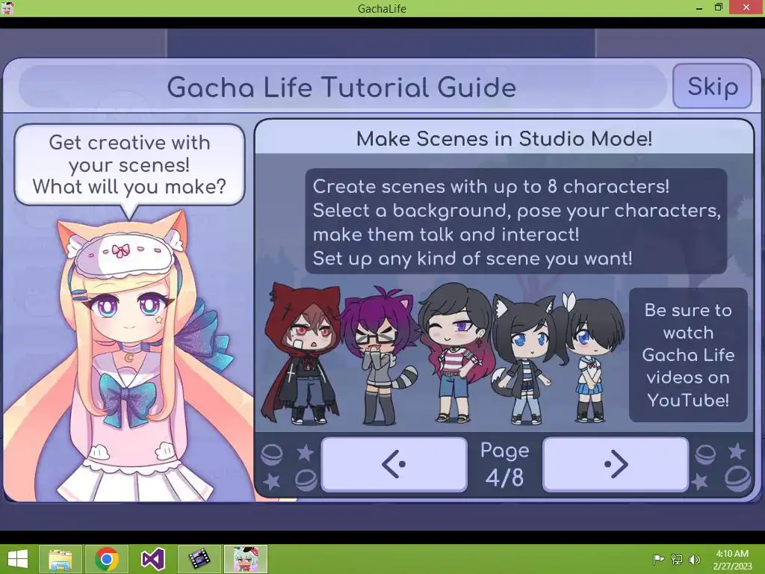
Task: Open the Windows Start menu
Action: click(18, 559)
